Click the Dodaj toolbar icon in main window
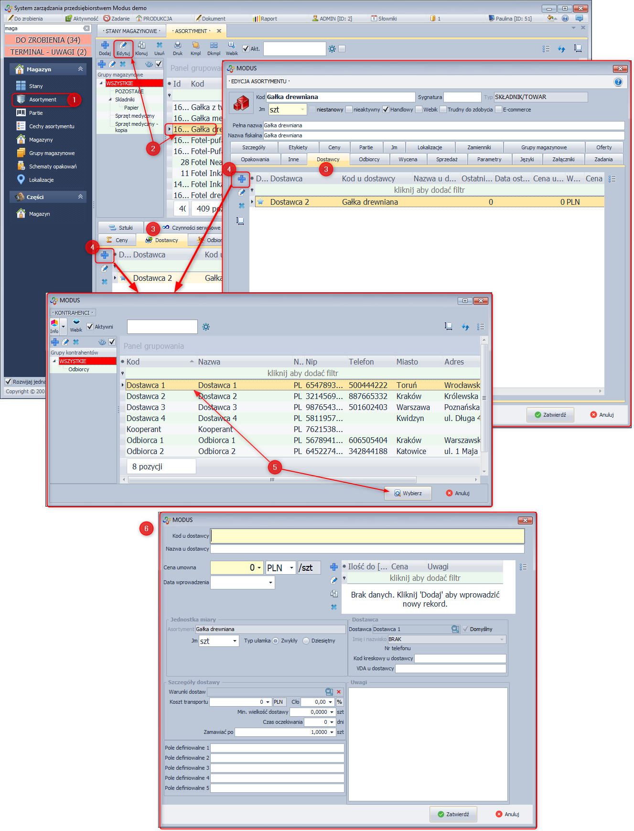Image resolution: width=634 pixels, height=831 pixels. click(x=105, y=48)
